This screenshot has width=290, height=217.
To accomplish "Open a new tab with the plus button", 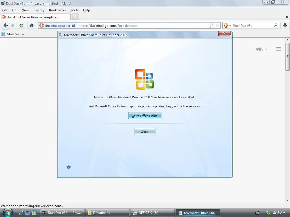I will point(75,17).
